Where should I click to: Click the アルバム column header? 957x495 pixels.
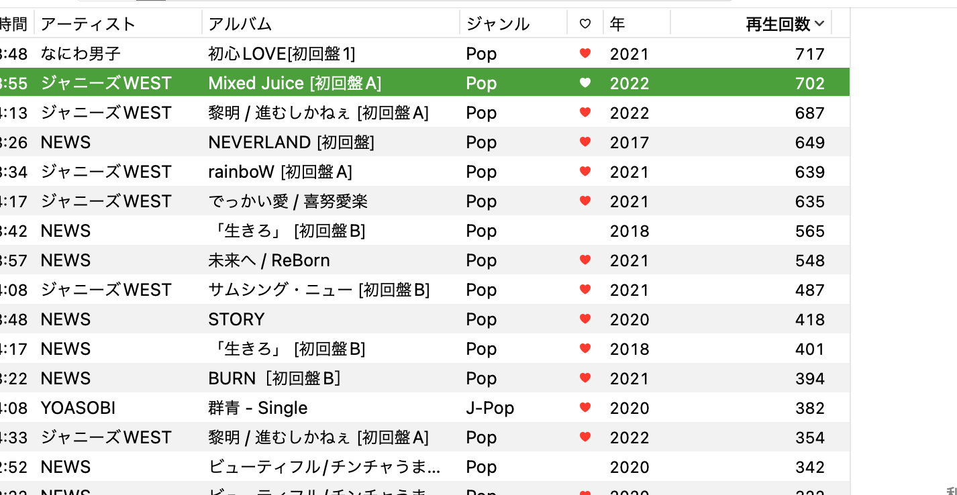click(x=240, y=24)
